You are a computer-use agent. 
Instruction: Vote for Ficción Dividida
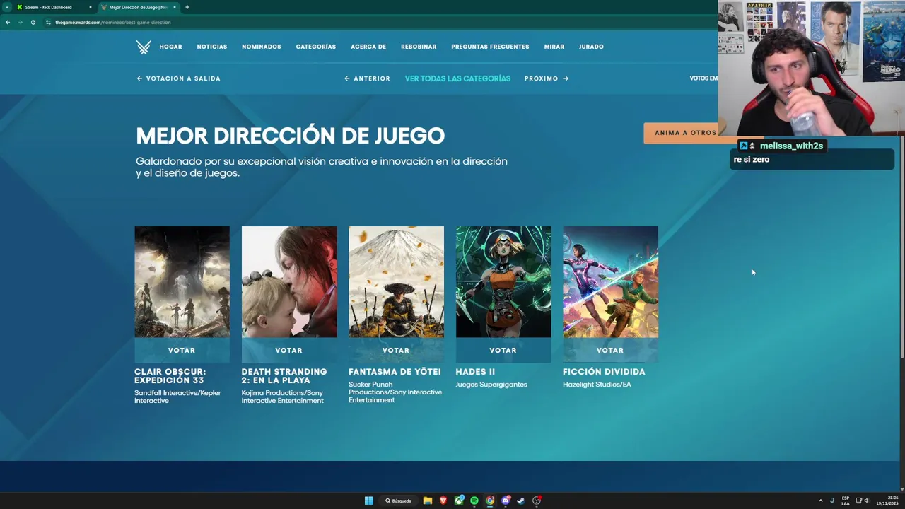pyautogui.click(x=610, y=350)
